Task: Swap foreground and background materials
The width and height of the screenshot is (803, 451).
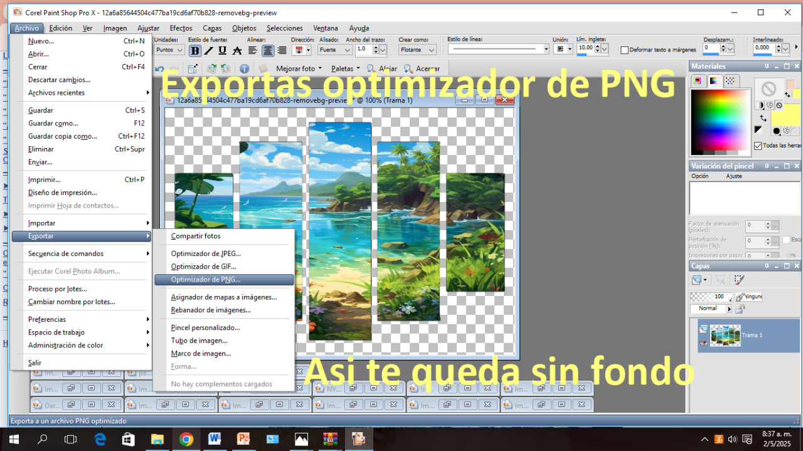Action: pos(763,118)
